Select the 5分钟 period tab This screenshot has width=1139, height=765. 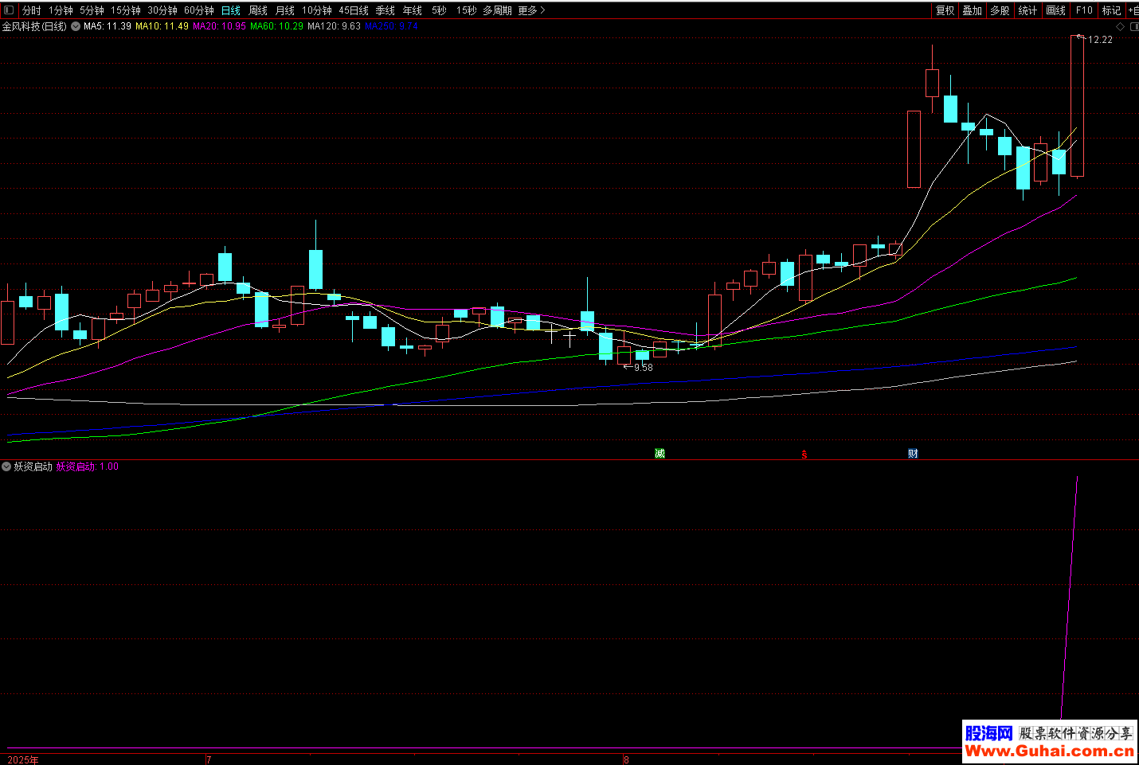(92, 10)
